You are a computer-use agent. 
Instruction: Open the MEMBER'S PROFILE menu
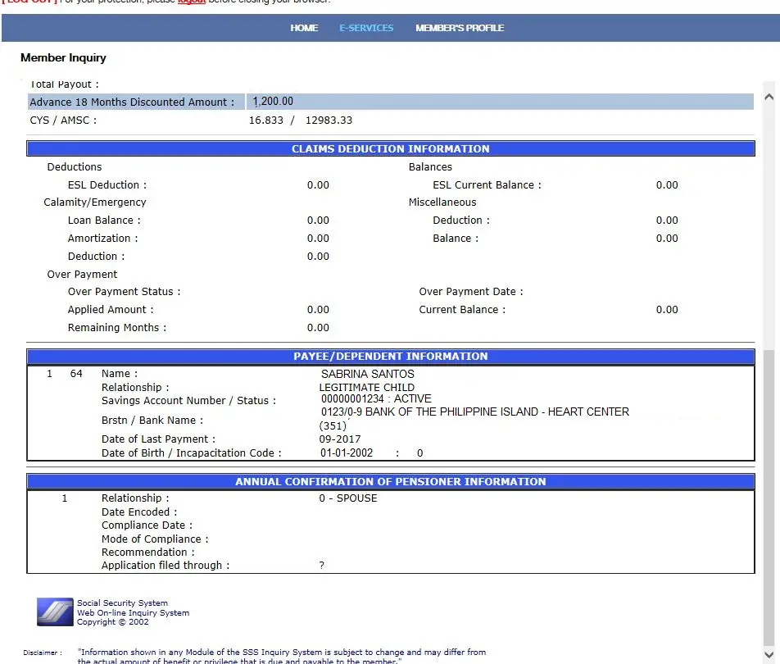coord(460,28)
